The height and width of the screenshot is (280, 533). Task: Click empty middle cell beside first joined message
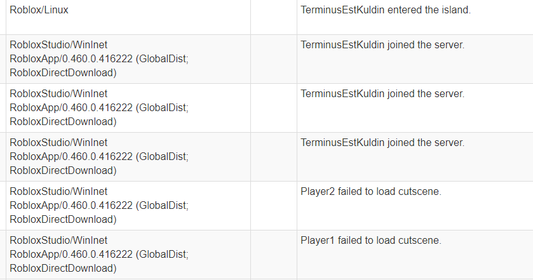273,59
